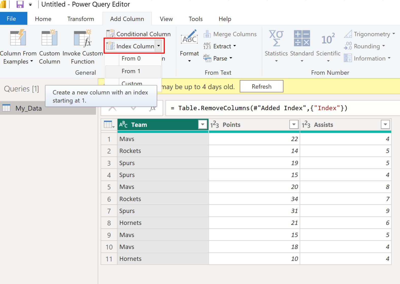Expand the Rounding dropdown arrow
The width and height of the screenshot is (400, 284).
click(384, 46)
